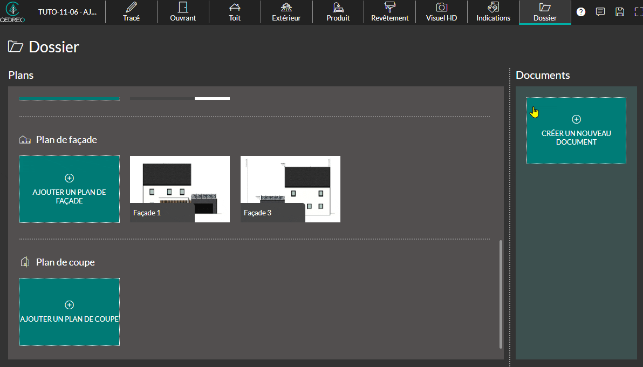
Task: Click the Cedreo logo
Action: (x=16, y=12)
